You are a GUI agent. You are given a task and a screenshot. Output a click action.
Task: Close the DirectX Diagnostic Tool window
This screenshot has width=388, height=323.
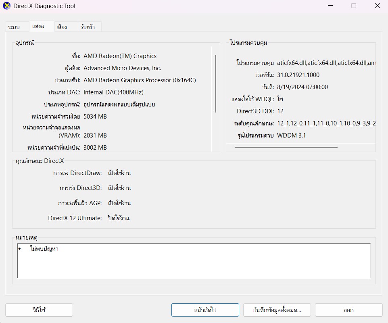point(377,6)
